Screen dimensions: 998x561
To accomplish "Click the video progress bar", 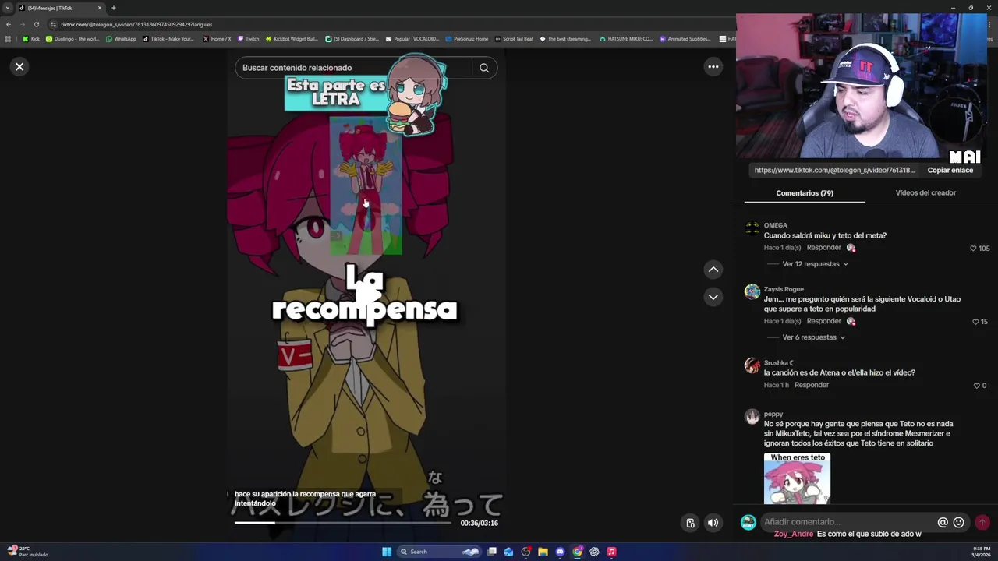I will 343,523.
